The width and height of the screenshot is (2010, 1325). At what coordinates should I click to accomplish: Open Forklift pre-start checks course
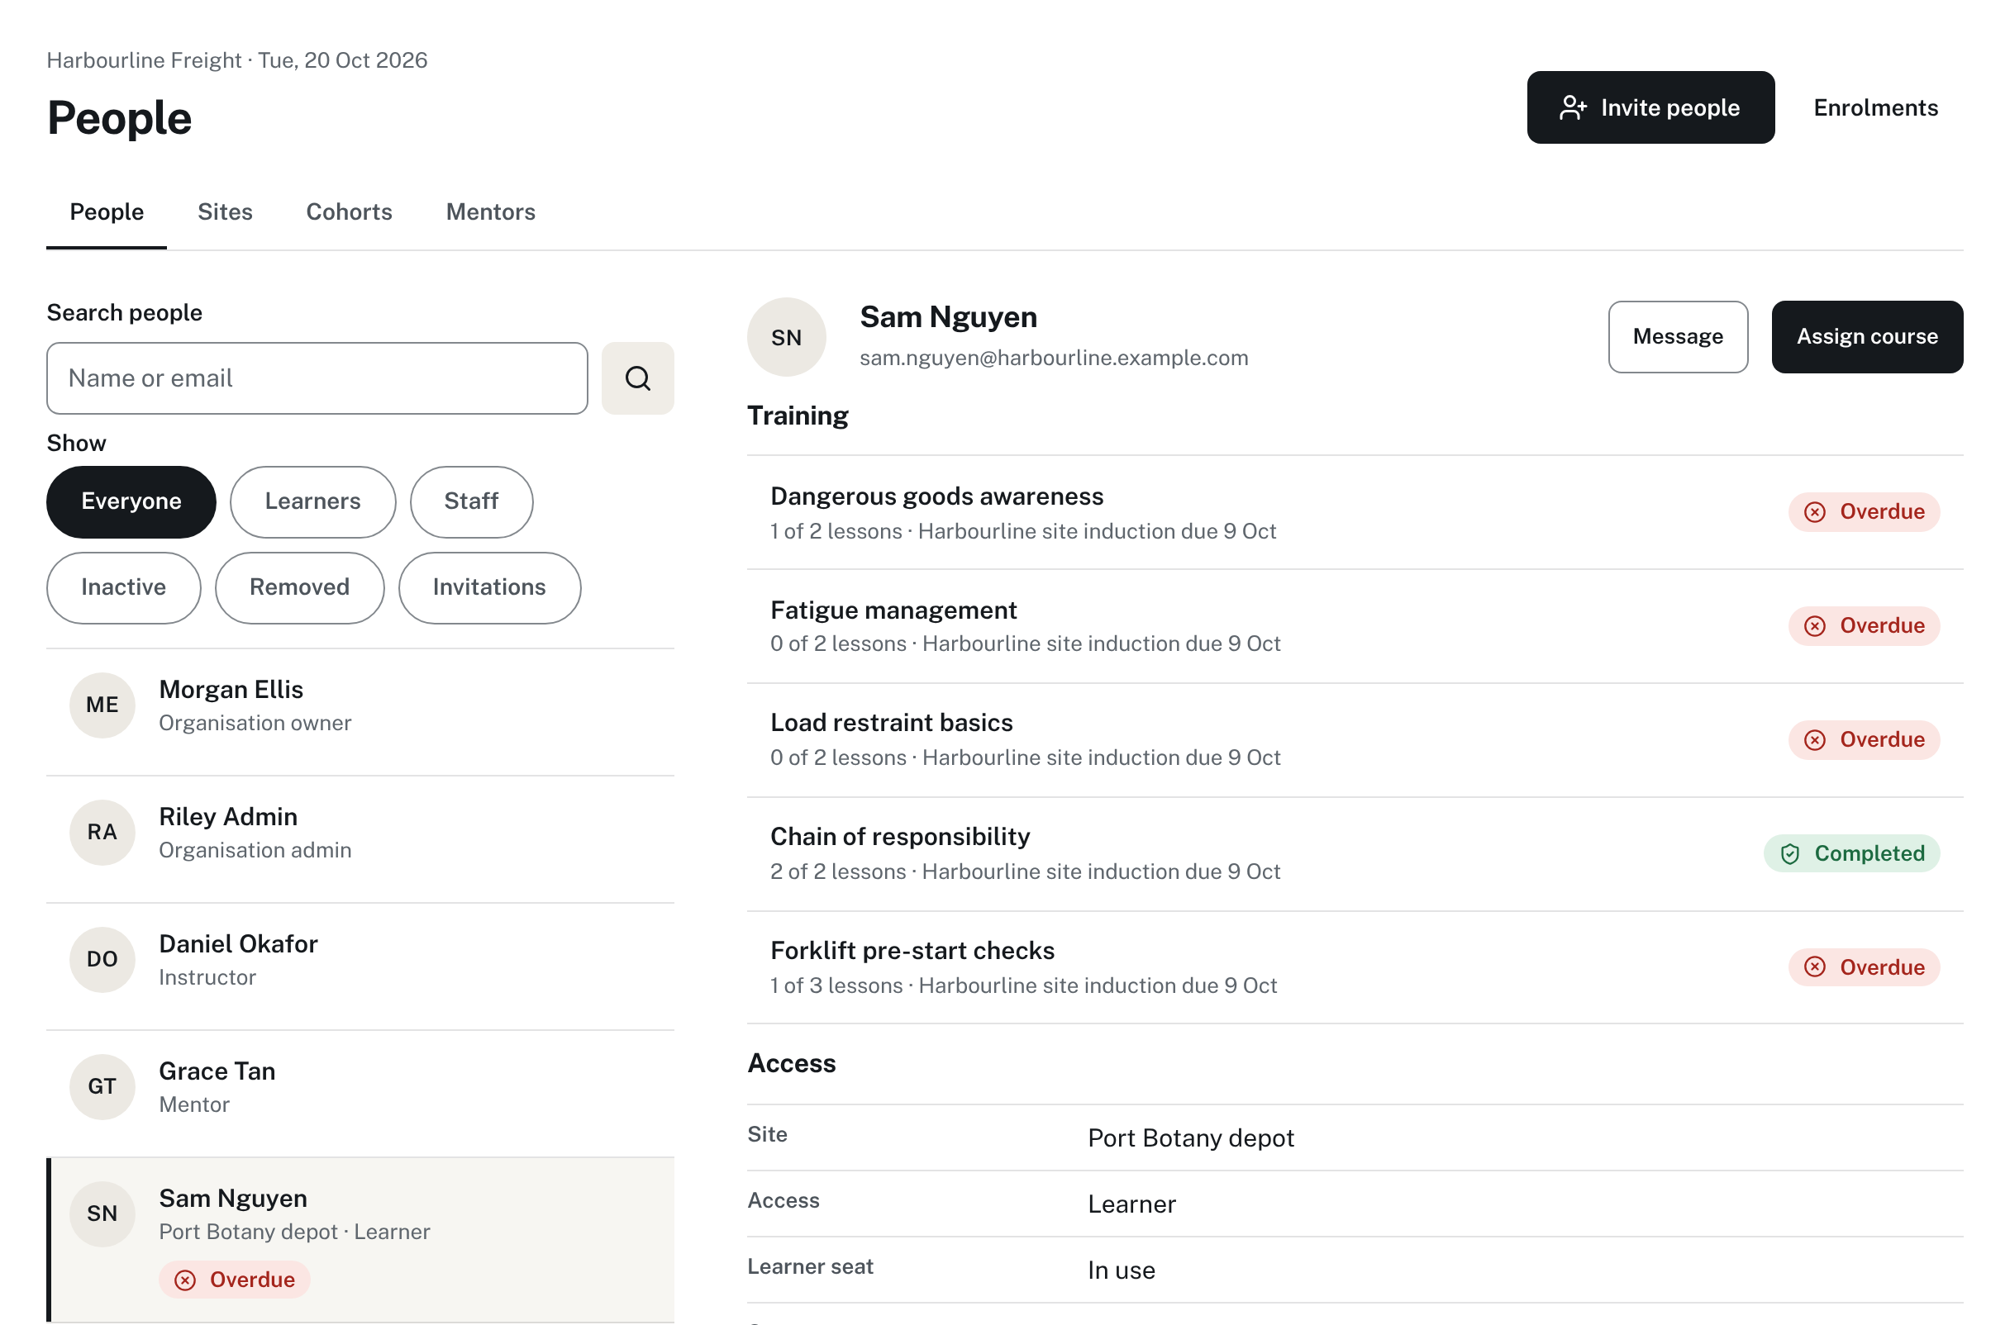[x=1354, y=966]
